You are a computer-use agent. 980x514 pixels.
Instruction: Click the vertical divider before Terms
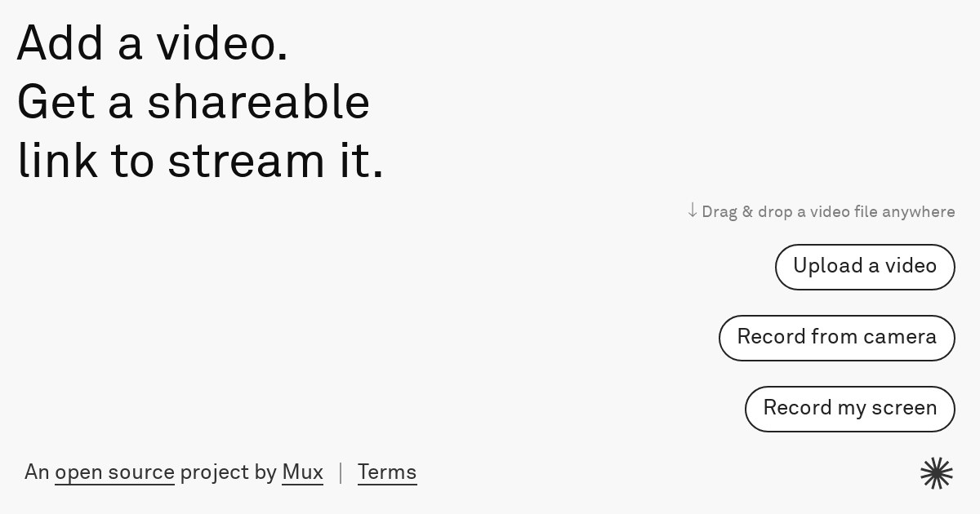click(341, 472)
